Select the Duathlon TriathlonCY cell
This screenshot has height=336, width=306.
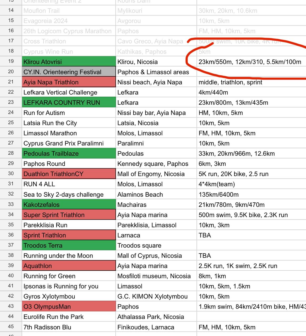point(69,174)
